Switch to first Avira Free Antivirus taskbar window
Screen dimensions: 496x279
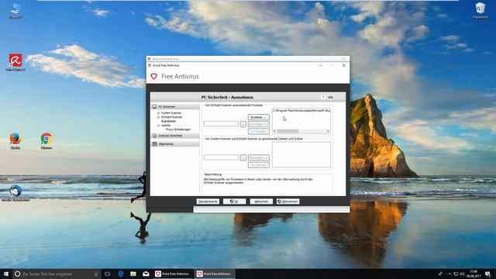click(x=173, y=274)
